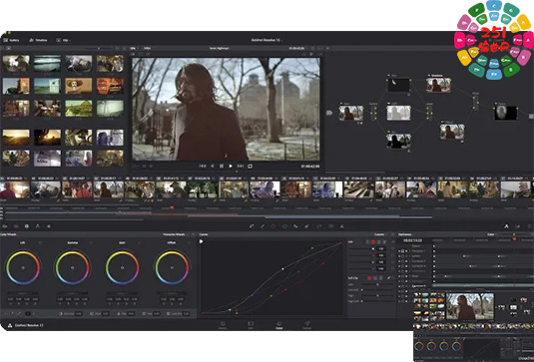Click the Sat value field

point(131,314)
